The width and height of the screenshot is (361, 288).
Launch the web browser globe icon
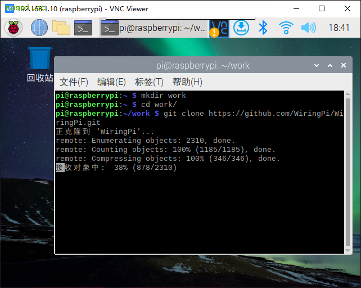point(39,28)
